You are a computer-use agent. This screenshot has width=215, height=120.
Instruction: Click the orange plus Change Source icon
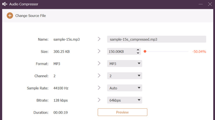coord(10,16)
